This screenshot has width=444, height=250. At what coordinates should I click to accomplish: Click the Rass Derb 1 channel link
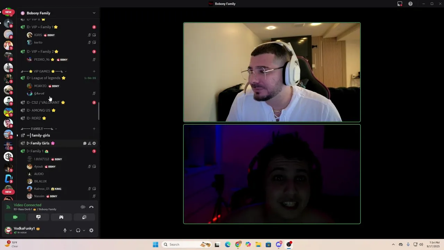tap(35, 209)
